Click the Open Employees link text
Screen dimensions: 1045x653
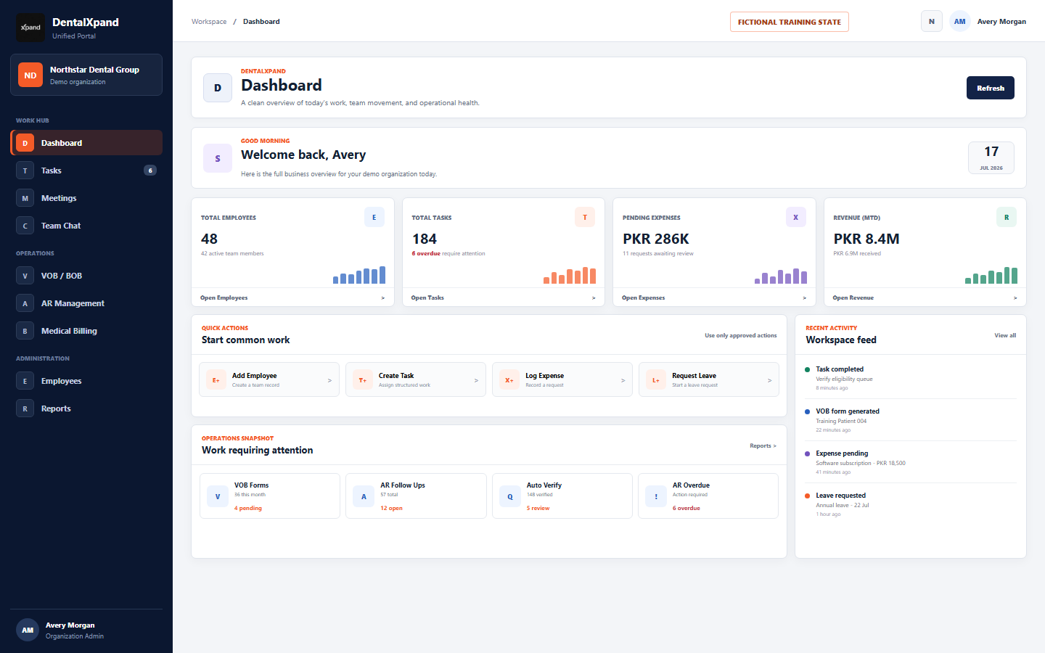pos(224,297)
